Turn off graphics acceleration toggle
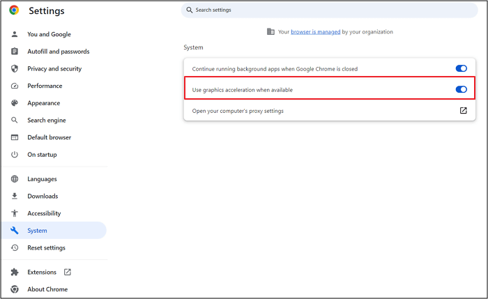The width and height of the screenshot is (488, 299). click(x=461, y=89)
